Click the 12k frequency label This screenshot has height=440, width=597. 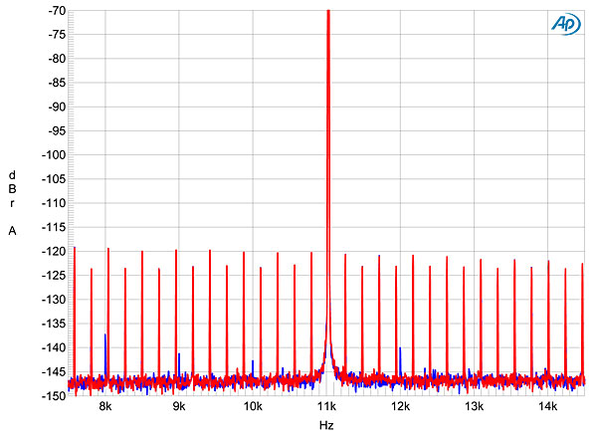[x=401, y=407]
